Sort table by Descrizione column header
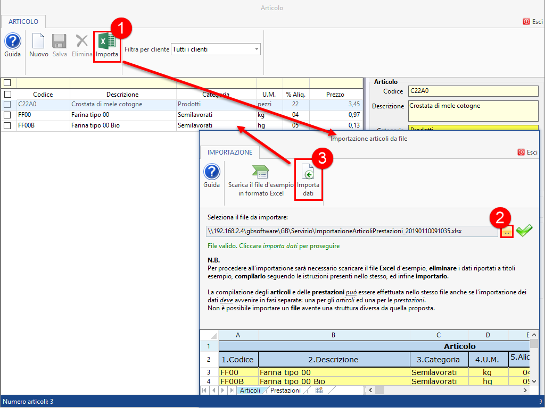This screenshot has width=545, height=408. [x=122, y=95]
